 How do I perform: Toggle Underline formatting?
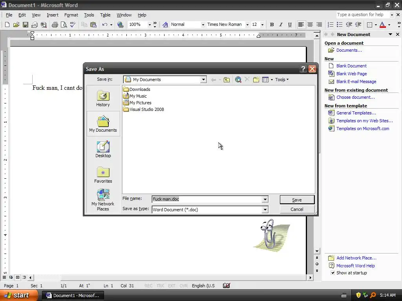pyautogui.click(x=290, y=25)
